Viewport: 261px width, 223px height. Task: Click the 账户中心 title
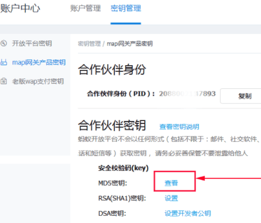point(20,8)
